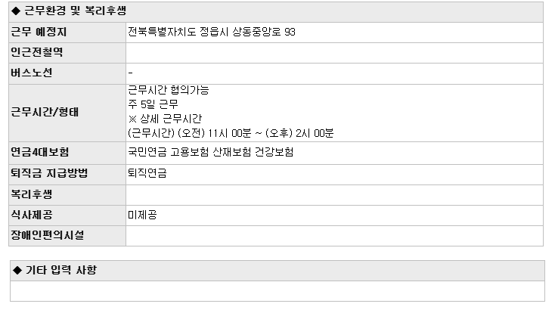Viewport: 555px width, 310px height.
Task: Click the 국민연금 고용보험 산재보험 건강보험 text
Action: pyautogui.click(x=211, y=152)
